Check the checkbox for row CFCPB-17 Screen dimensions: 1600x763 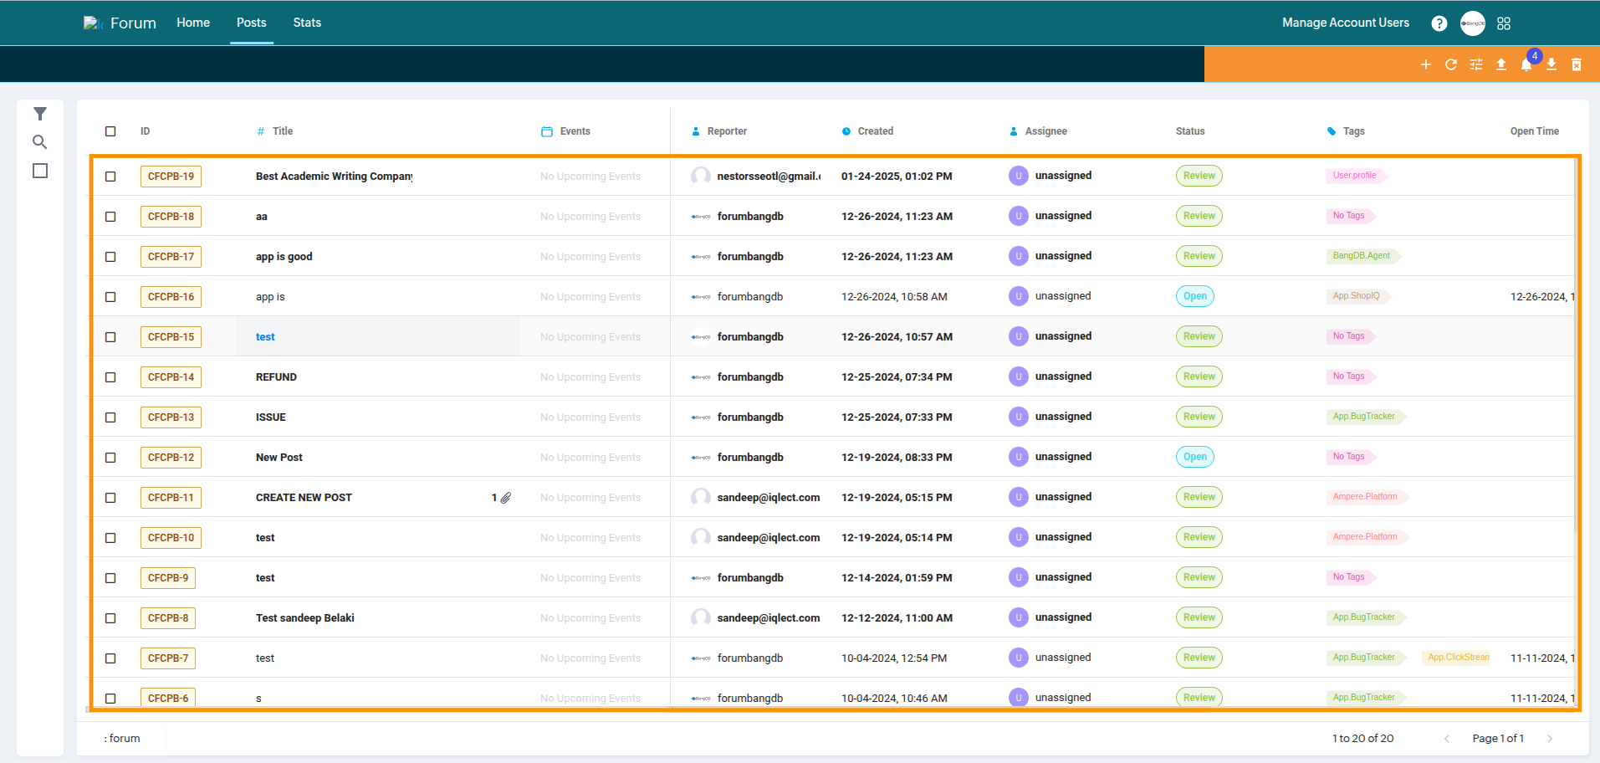[110, 257]
